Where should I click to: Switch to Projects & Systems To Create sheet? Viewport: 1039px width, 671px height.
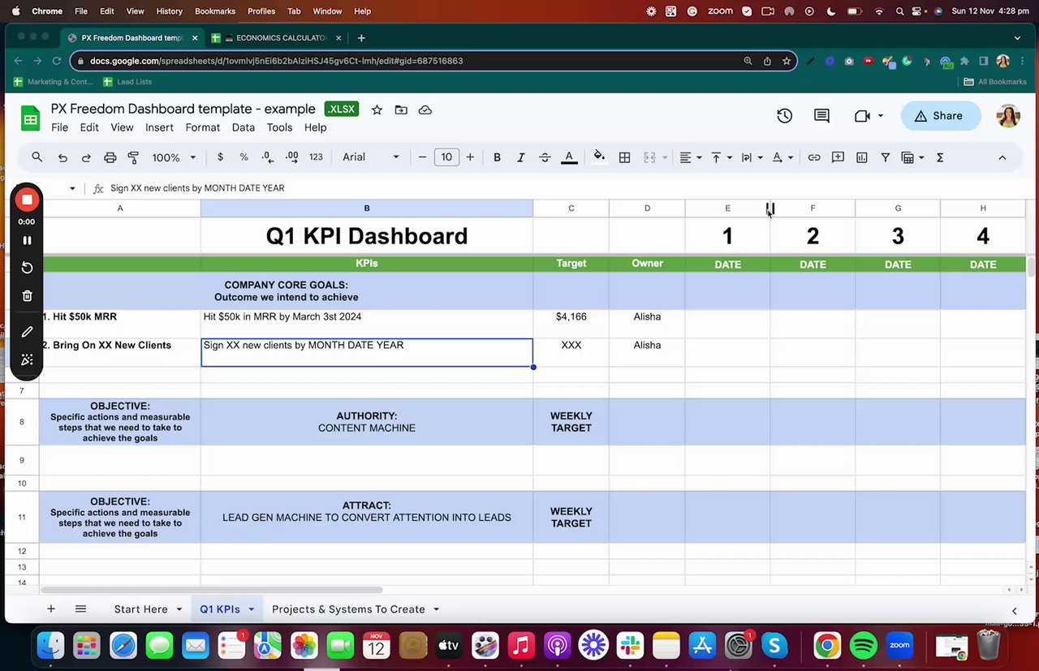[348, 609]
